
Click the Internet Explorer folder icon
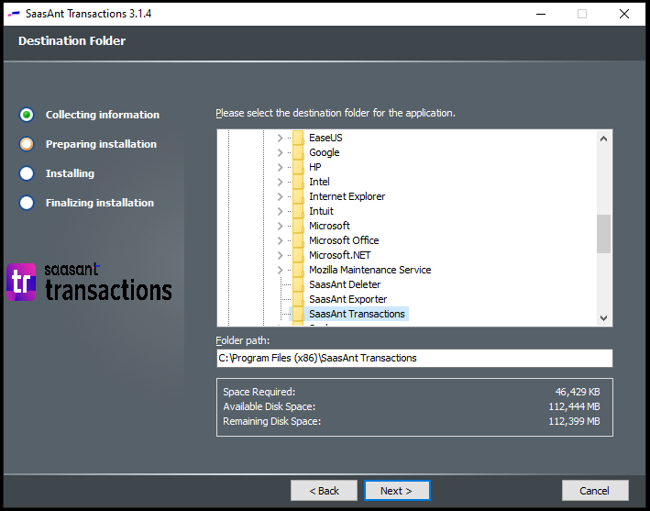pyautogui.click(x=298, y=196)
